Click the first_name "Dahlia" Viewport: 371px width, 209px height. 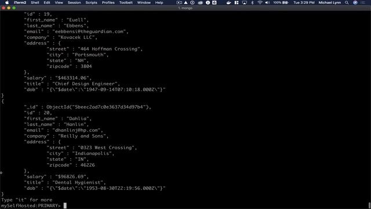coord(78,118)
